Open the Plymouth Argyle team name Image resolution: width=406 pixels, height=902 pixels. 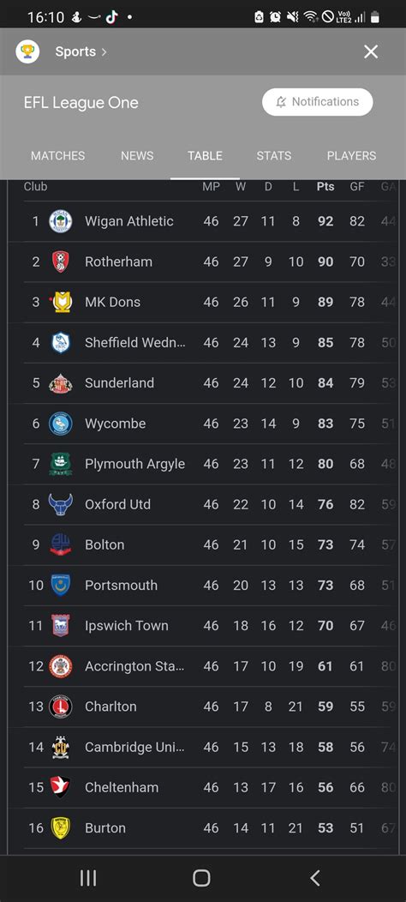135,464
